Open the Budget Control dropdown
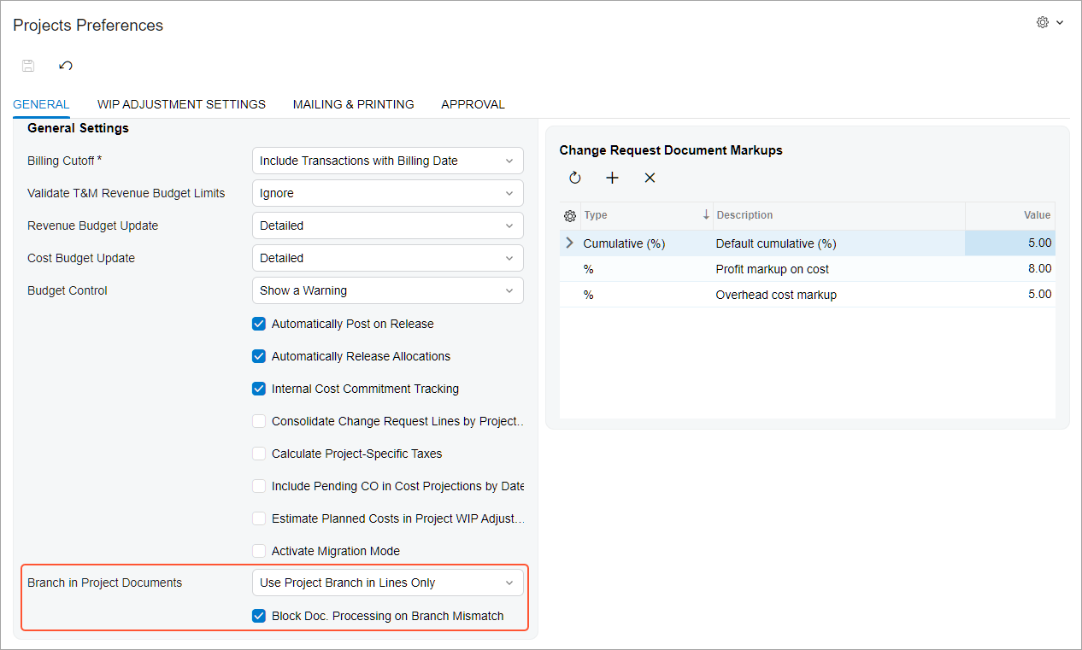Image resolution: width=1082 pixels, height=650 pixels. (388, 290)
